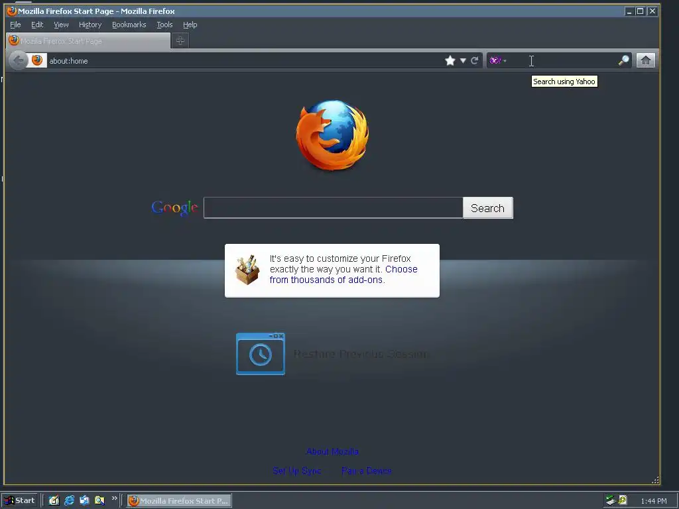Click the back arrow button
This screenshot has height=509, width=679.
18,60
